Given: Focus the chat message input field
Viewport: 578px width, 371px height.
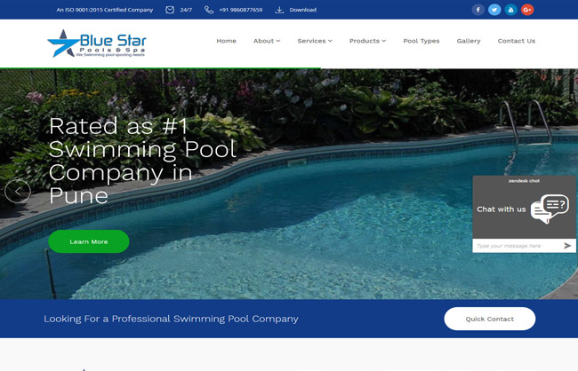Looking at the screenshot, I should point(518,246).
